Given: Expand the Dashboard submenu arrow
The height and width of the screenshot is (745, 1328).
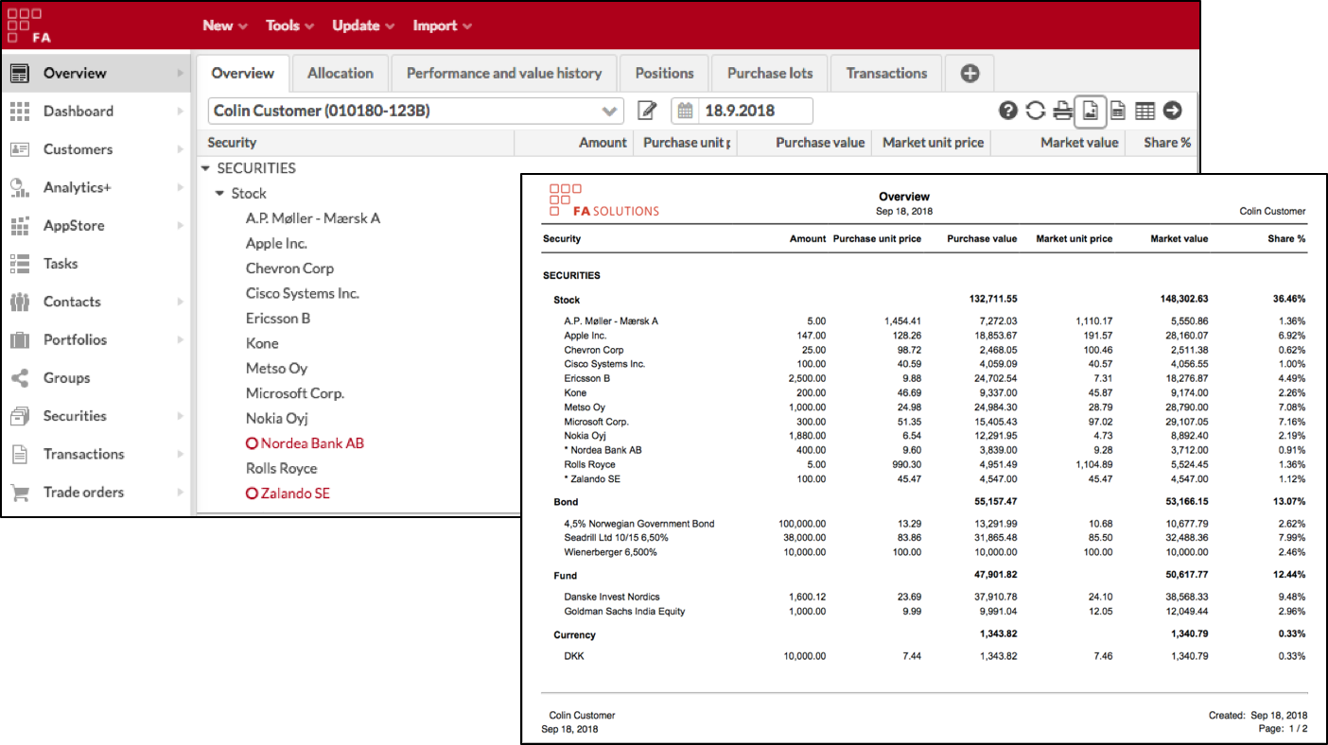Looking at the screenshot, I should click(181, 111).
